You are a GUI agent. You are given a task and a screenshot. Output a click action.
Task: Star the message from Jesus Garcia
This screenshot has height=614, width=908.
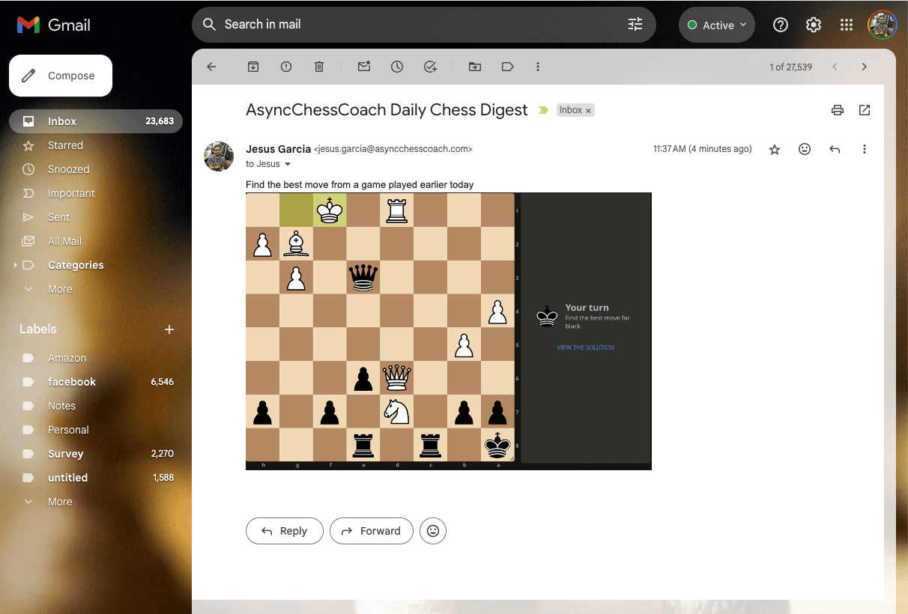[775, 150]
